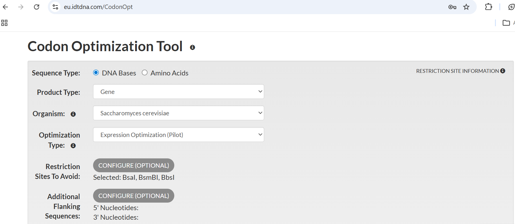Bookmark this page with the star icon
Image resolution: width=515 pixels, height=224 pixels.
pyautogui.click(x=466, y=7)
